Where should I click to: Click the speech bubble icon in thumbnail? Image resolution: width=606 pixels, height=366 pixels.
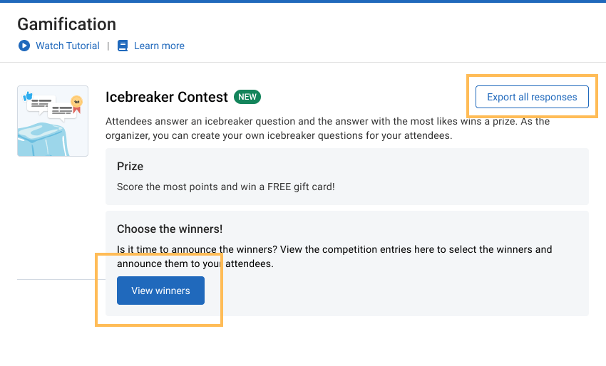tap(41, 103)
